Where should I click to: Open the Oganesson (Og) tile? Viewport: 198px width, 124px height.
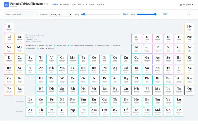click(189, 90)
